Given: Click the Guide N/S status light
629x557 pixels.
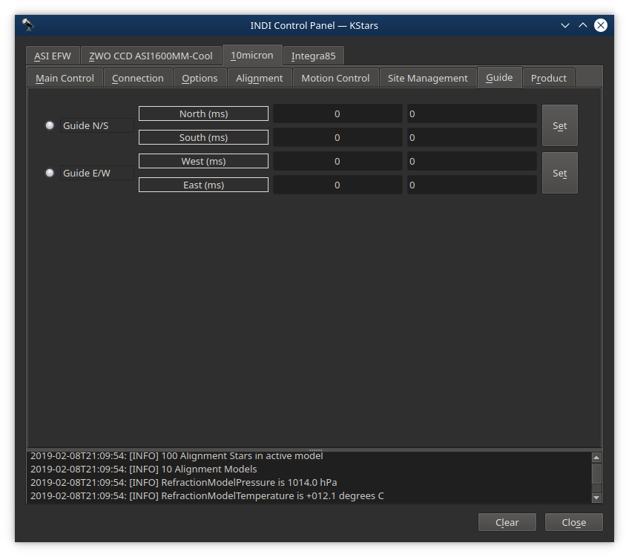Looking at the screenshot, I should tap(50, 125).
